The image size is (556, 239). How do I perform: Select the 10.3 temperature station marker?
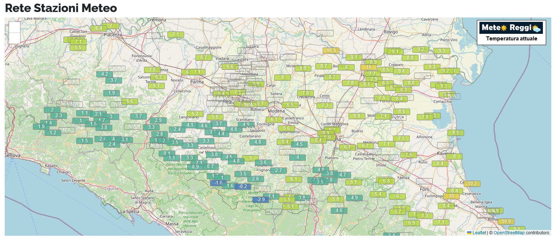(331, 51)
